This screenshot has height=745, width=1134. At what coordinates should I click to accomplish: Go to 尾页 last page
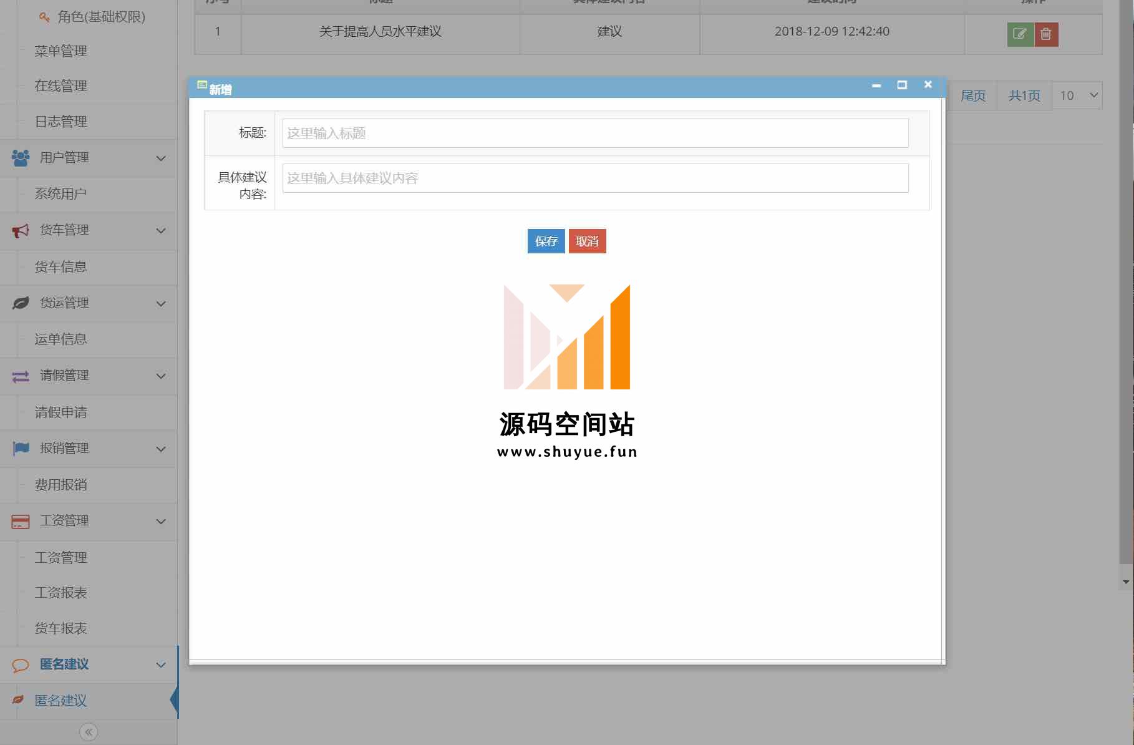973,95
